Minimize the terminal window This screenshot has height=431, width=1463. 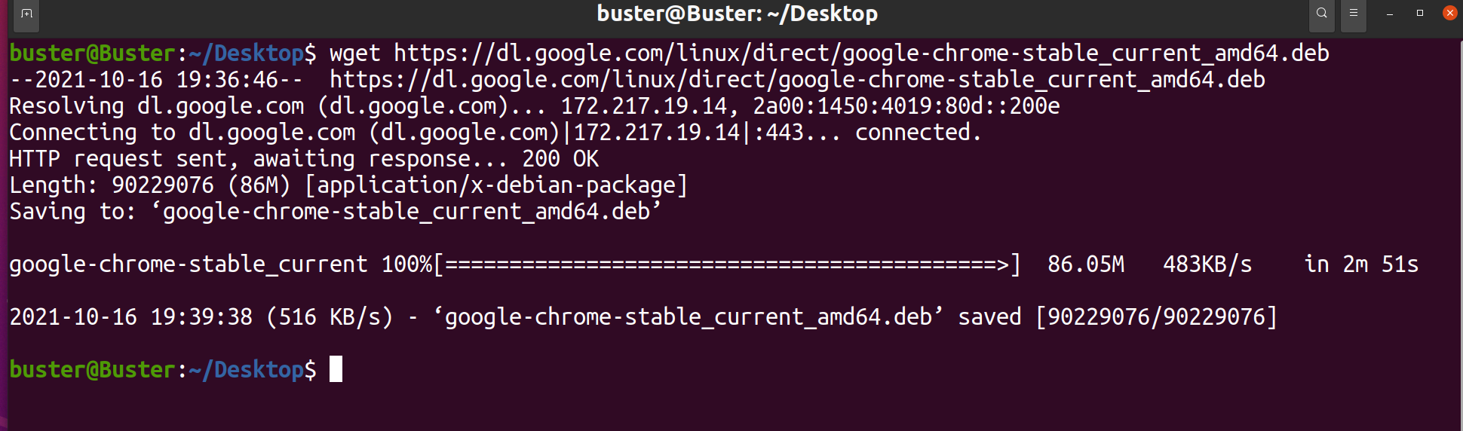tap(1390, 14)
